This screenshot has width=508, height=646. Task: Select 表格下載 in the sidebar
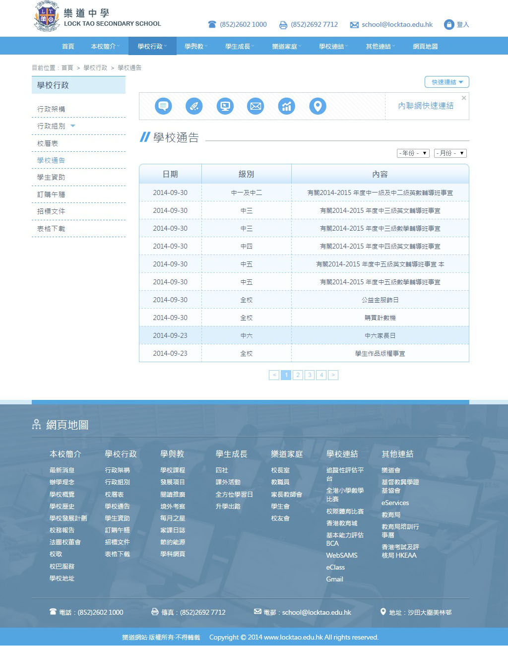coord(51,229)
